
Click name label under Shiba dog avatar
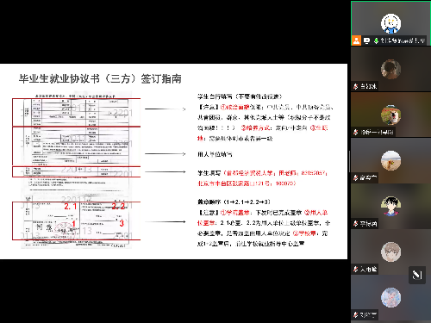377,132
